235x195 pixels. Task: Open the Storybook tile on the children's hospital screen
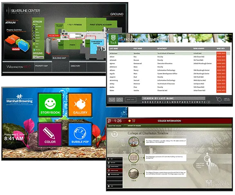(50, 105)
